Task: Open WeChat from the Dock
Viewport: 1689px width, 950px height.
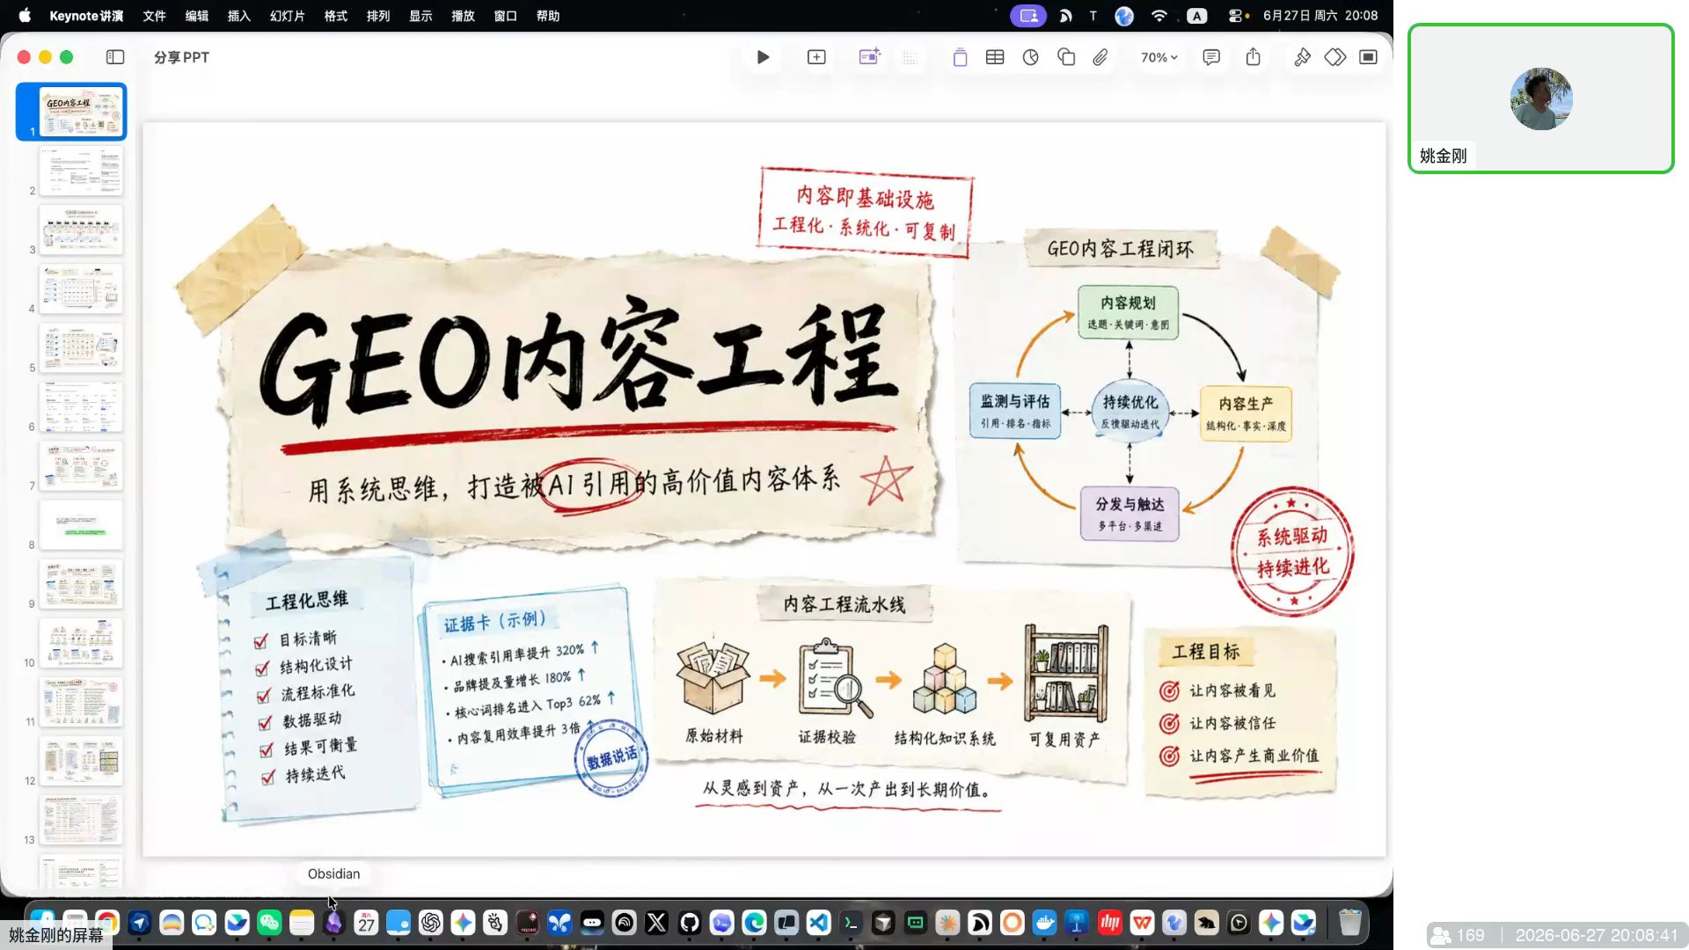Action: [269, 922]
